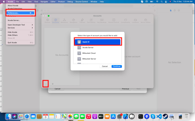
Task: Open Finder from the Dock
Action: point(9,116)
